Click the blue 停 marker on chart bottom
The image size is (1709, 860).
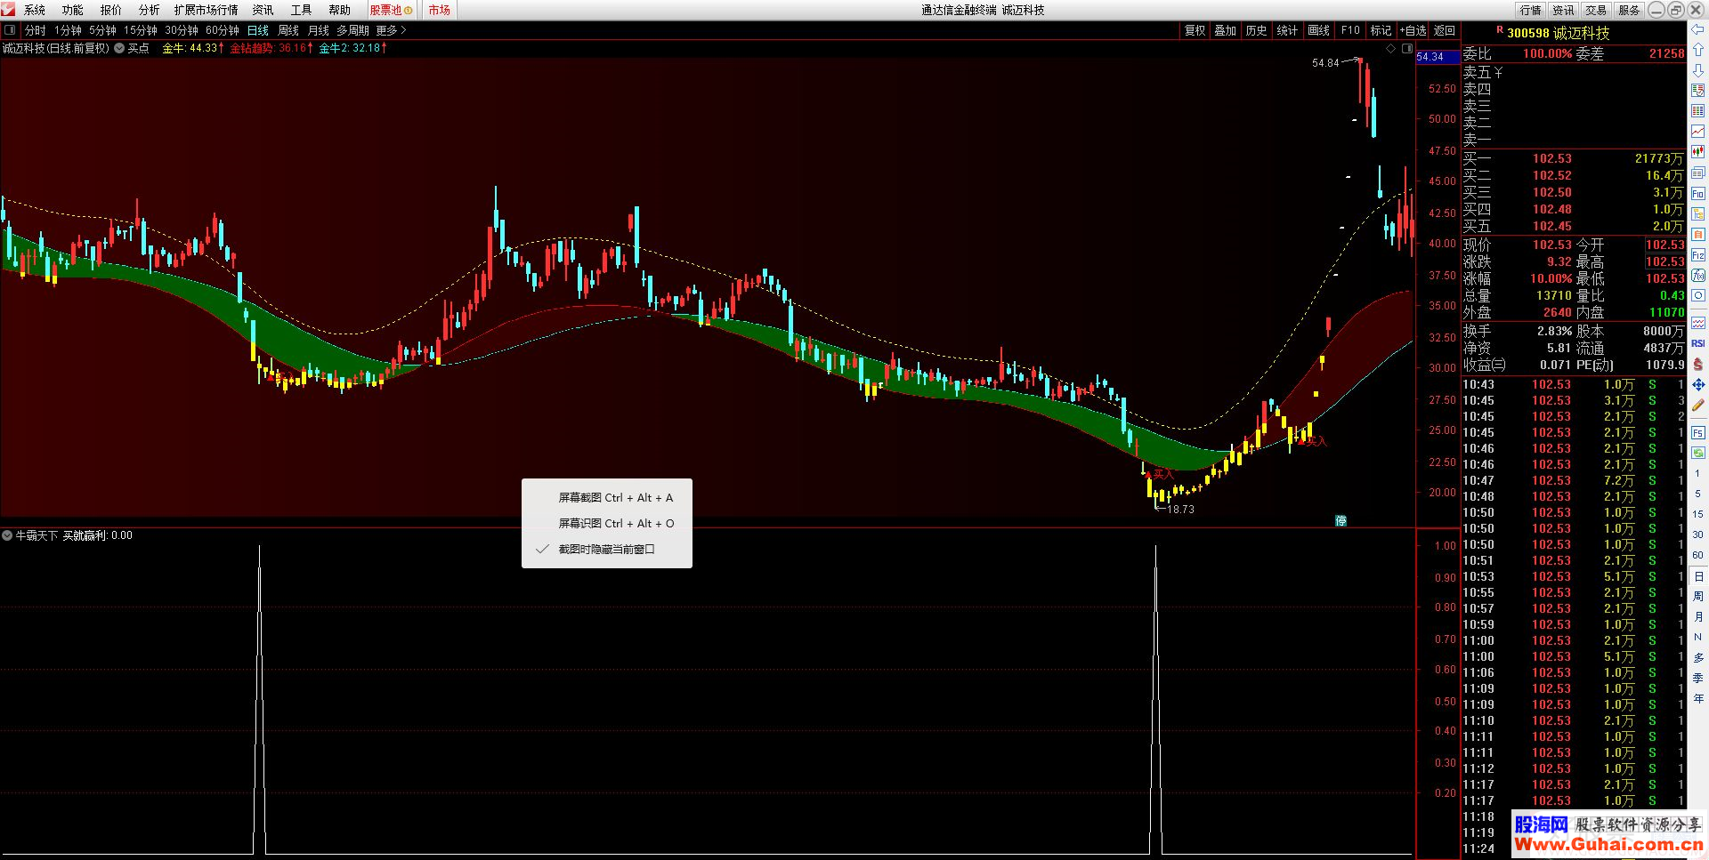[x=1340, y=521]
